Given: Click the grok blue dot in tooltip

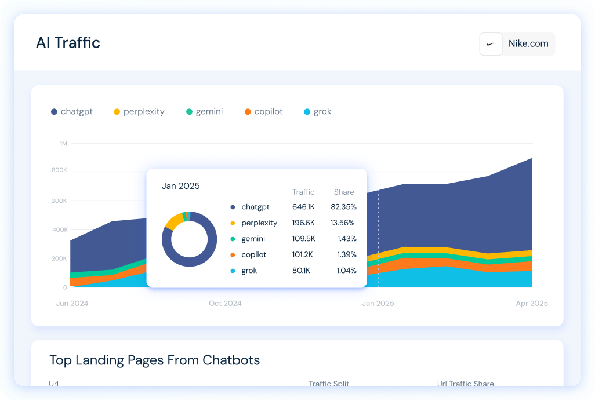Looking at the screenshot, I should 233,271.
